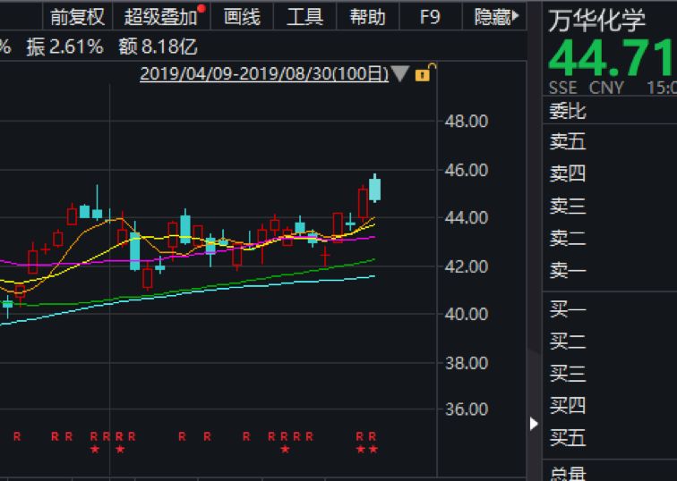The width and height of the screenshot is (677, 481).
Task: Select the 画线 drawing tool
Action: [242, 17]
